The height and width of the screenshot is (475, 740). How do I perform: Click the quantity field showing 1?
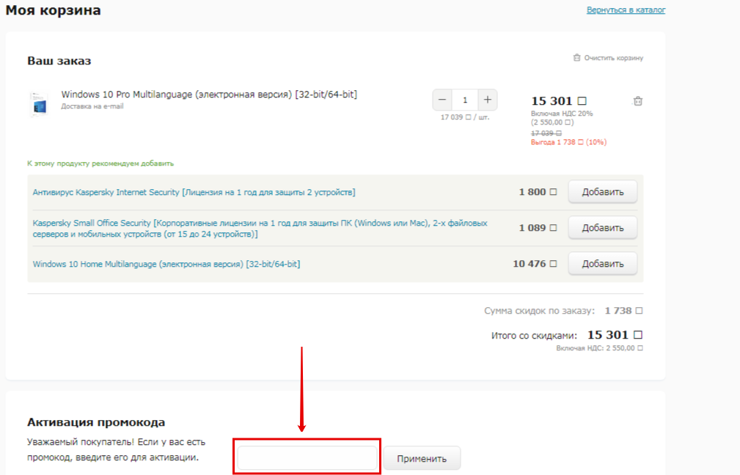point(465,100)
